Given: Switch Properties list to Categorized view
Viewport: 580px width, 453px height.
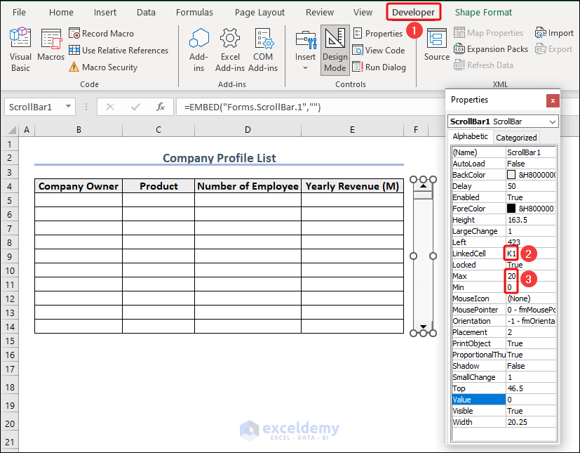Looking at the screenshot, I should pos(515,137).
